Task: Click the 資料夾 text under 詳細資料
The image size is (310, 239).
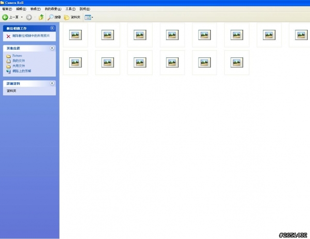Action: (x=12, y=91)
